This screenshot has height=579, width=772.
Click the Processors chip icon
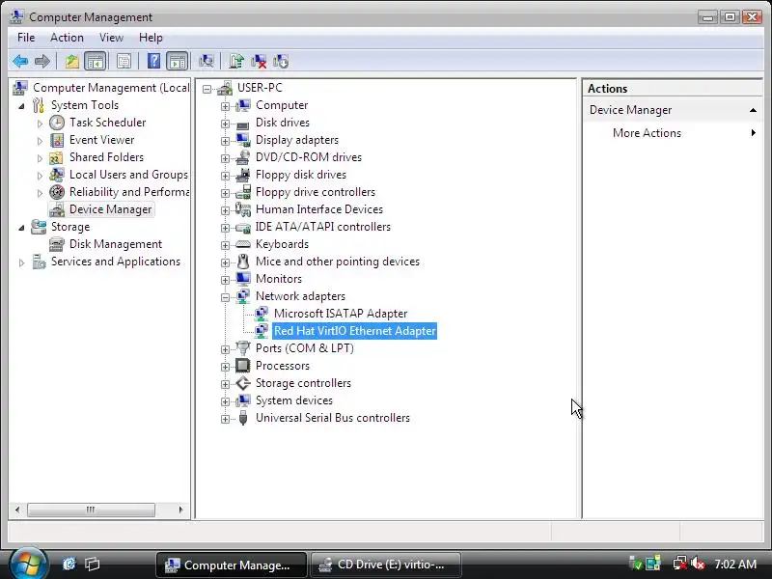pos(243,366)
